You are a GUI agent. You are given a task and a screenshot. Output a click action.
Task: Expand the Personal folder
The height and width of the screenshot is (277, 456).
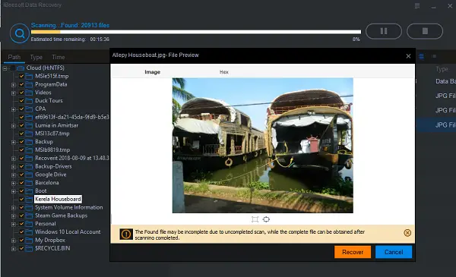pos(14,224)
